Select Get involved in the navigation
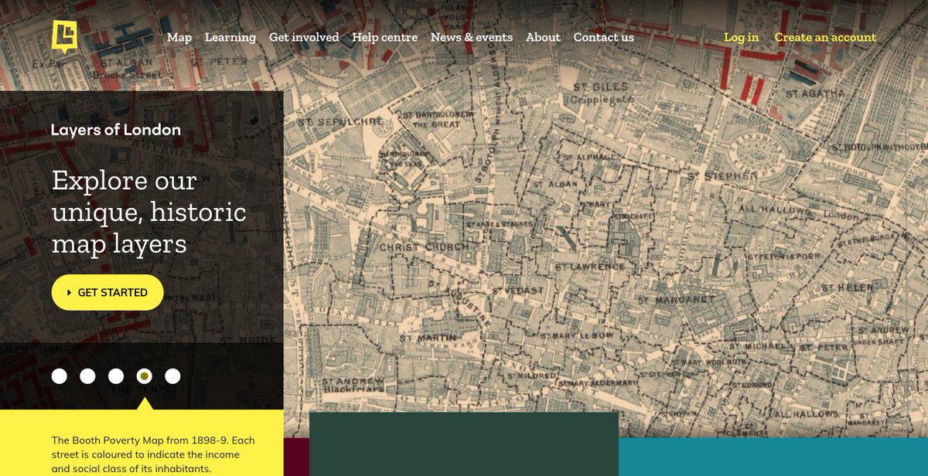The height and width of the screenshot is (476, 928). 304,36
